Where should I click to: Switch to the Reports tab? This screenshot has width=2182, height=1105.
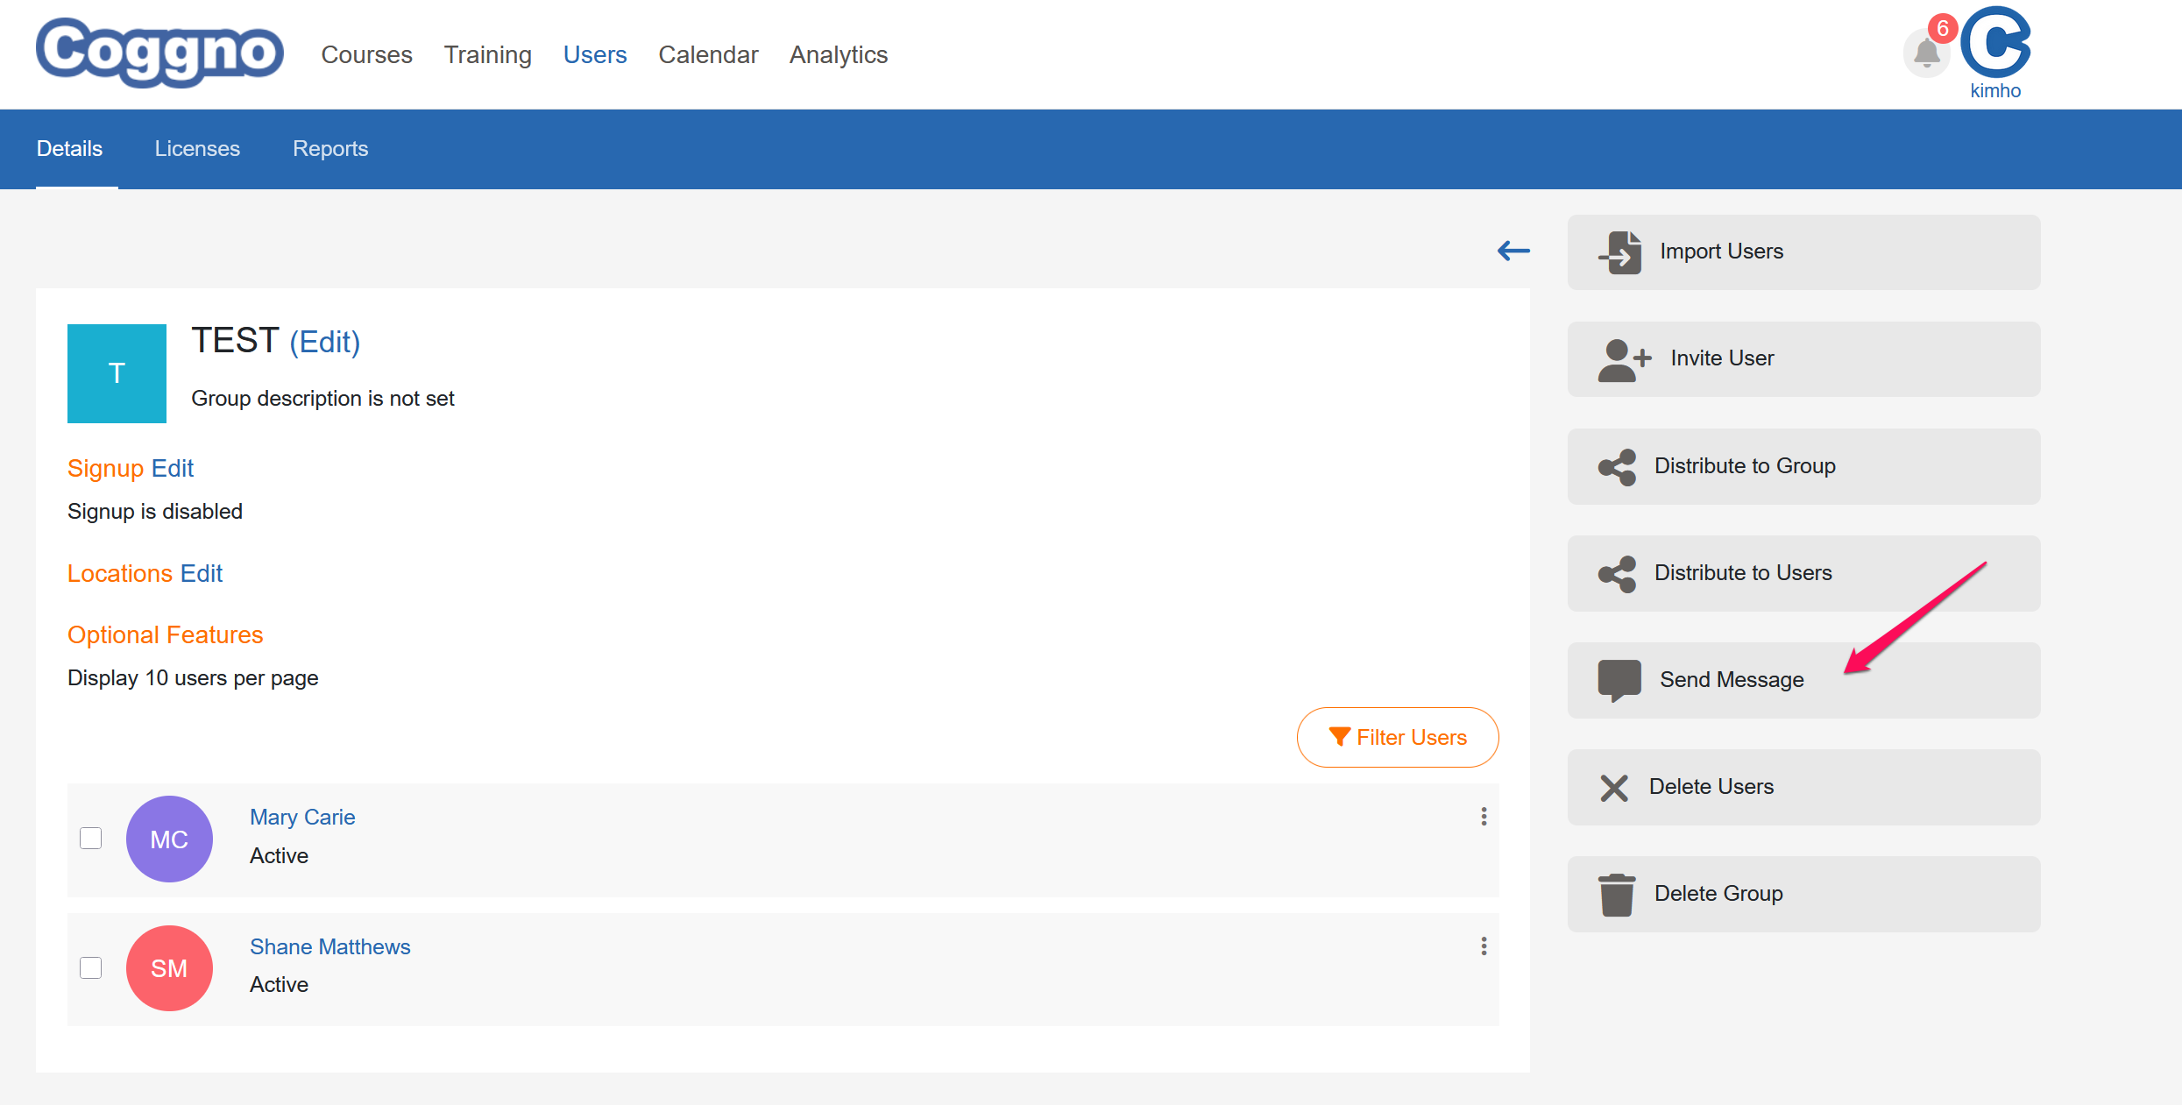pyautogui.click(x=330, y=149)
